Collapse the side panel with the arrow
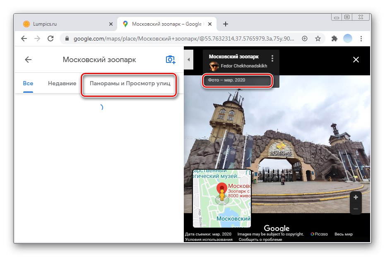The width and height of the screenshot is (385, 257). pyautogui.click(x=189, y=60)
